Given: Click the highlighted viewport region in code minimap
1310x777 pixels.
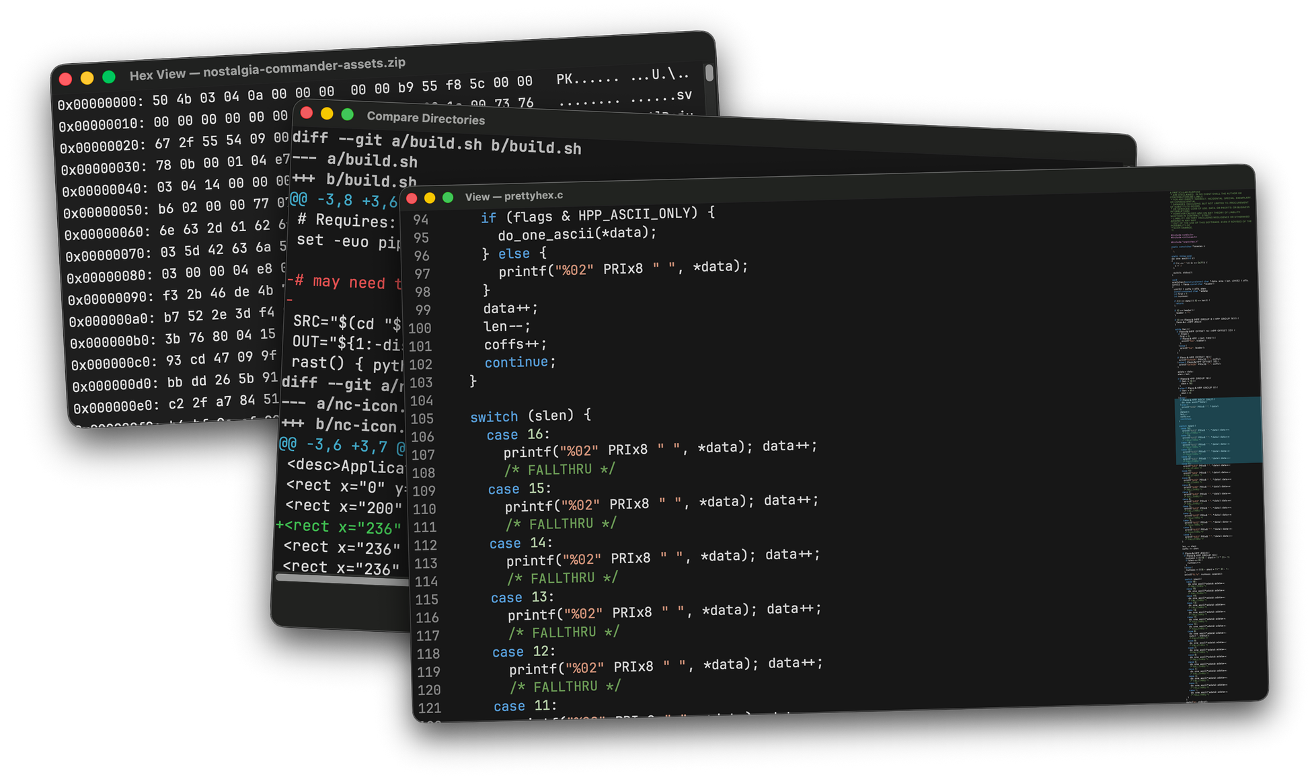Looking at the screenshot, I should 1218,430.
